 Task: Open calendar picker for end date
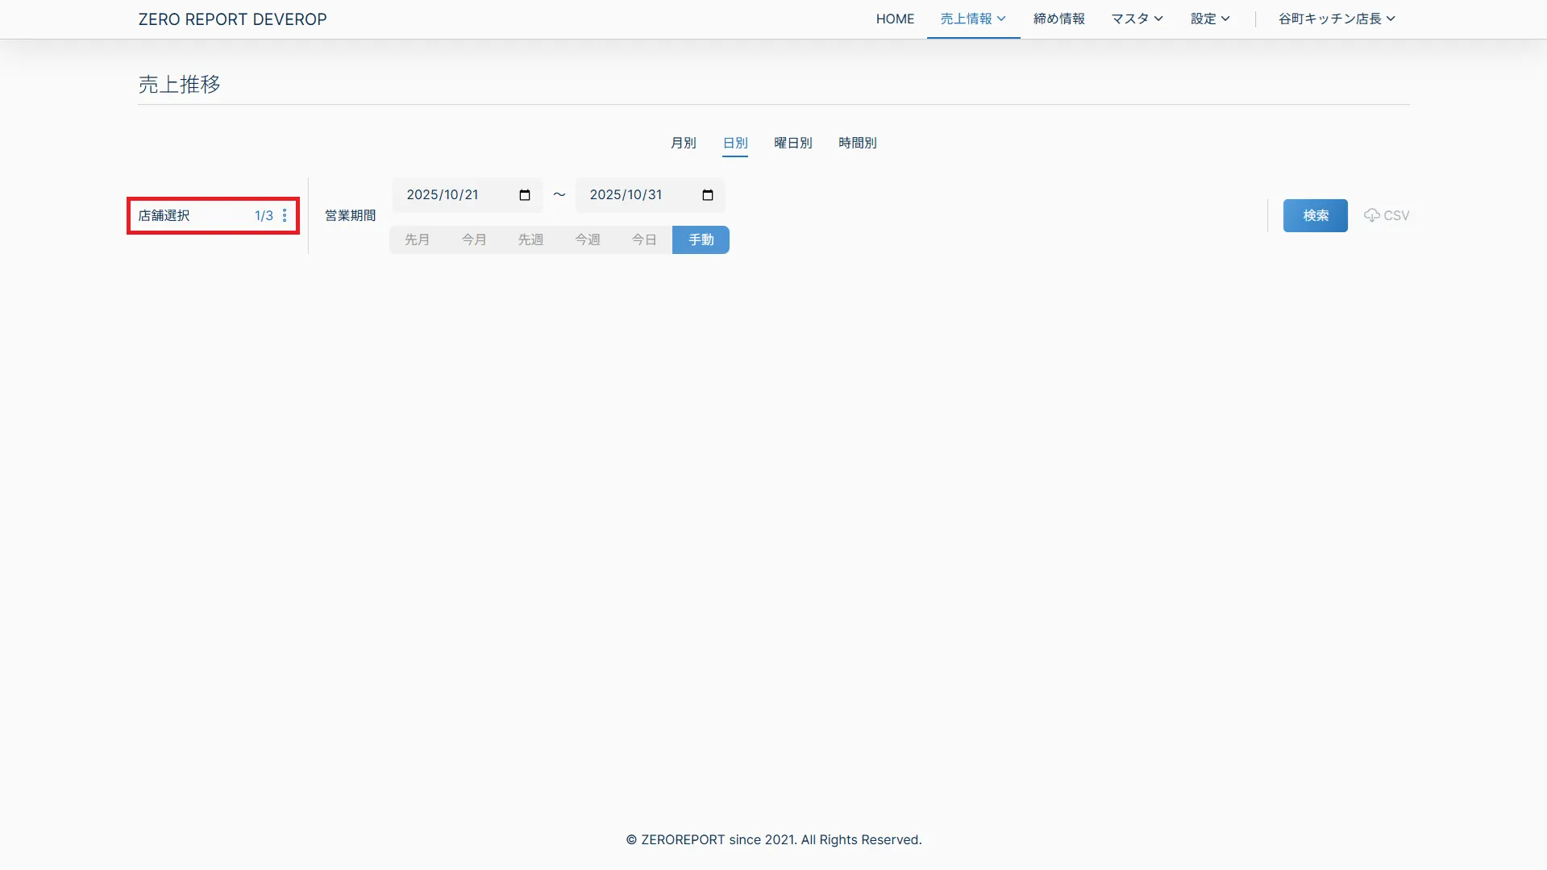(708, 195)
